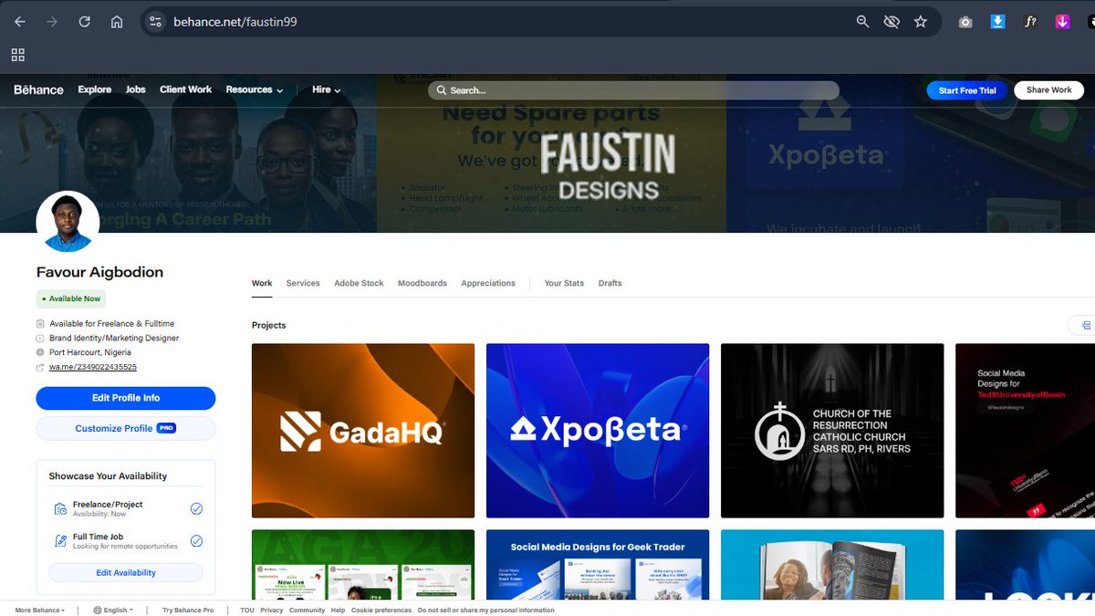Open the f? font finder extension
The width and height of the screenshot is (1095, 616).
tap(1030, 22)
